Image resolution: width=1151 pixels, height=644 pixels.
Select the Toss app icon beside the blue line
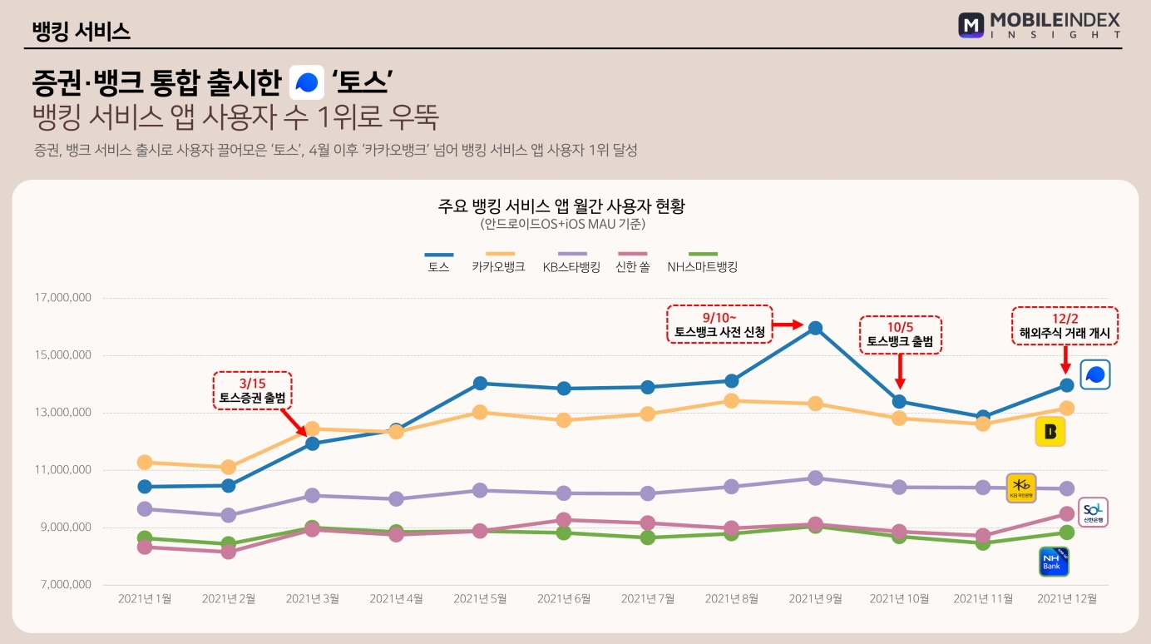[x=1094, y=375]
